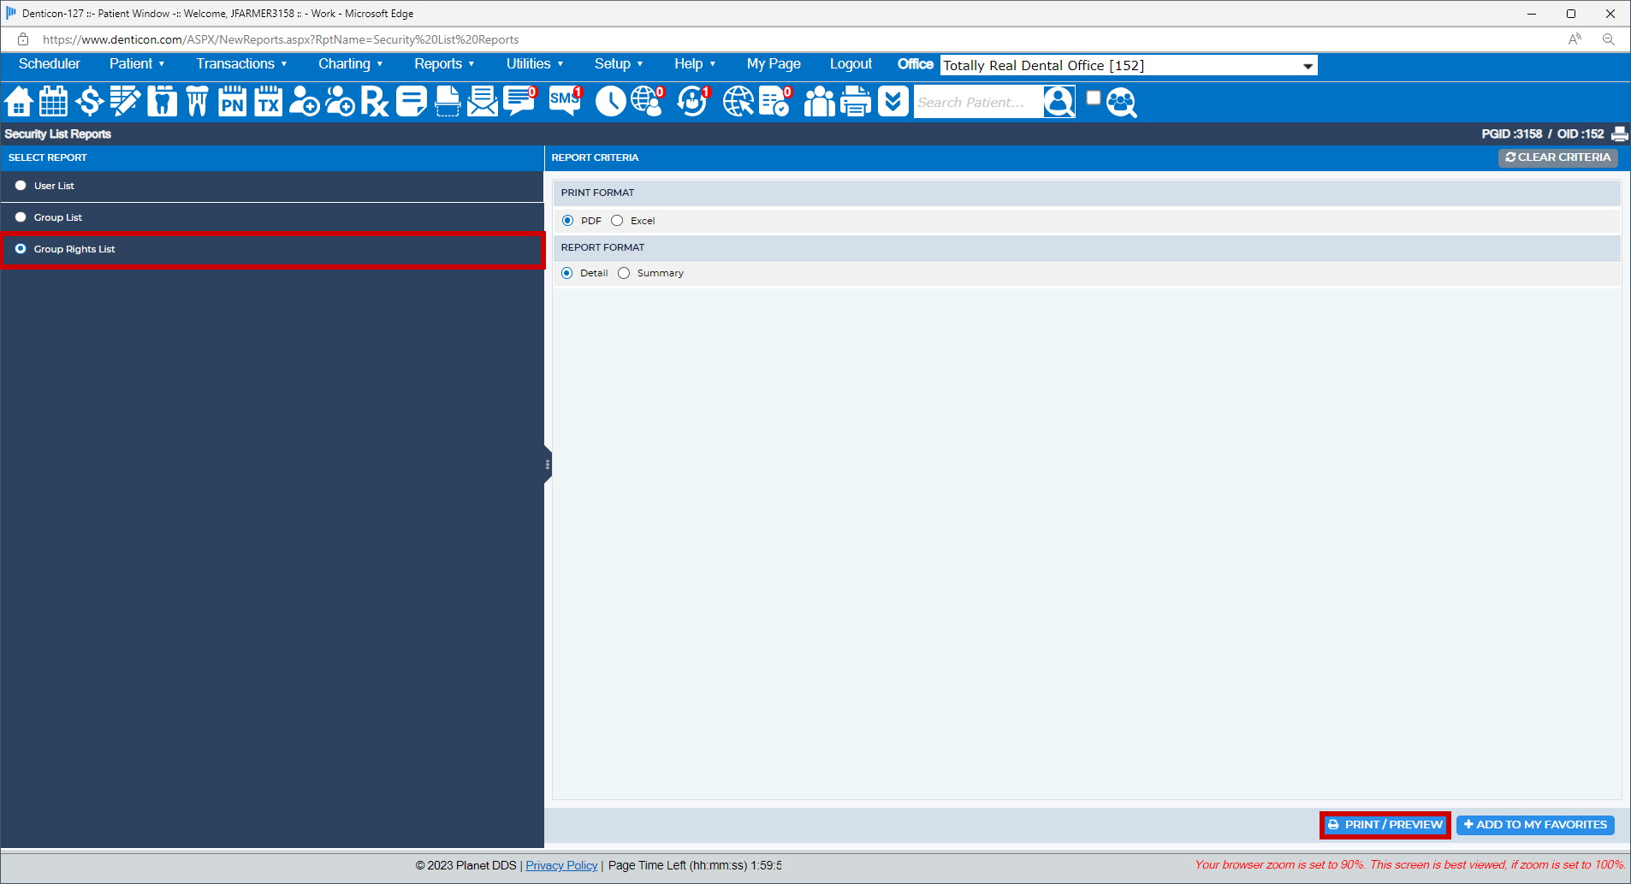Click the second add person icon
This screenshot has height=884, width=1631.
coord(340,102)
